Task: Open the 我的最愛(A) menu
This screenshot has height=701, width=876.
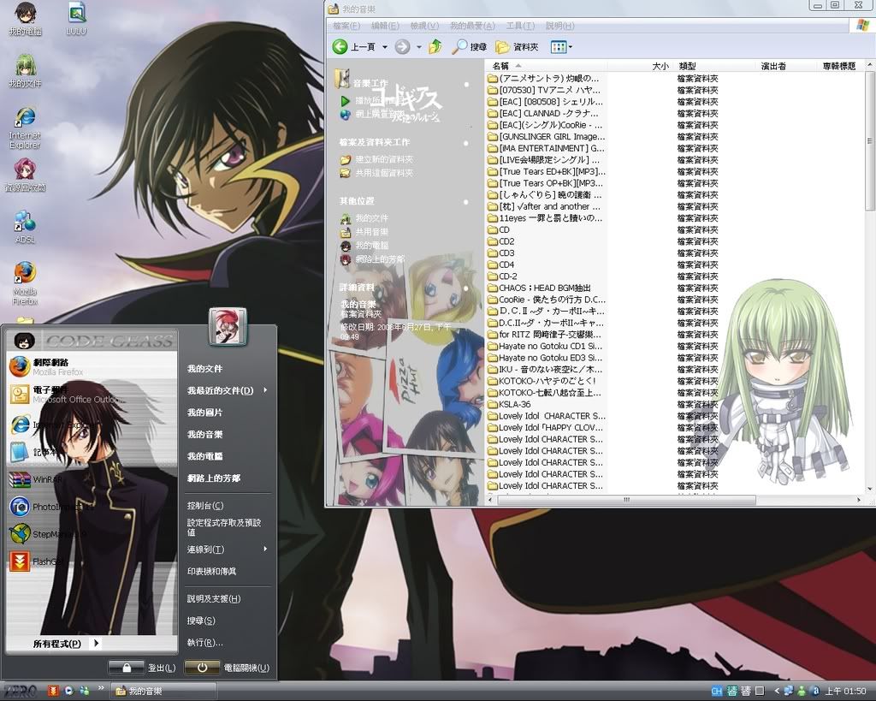Action: coord(472,26)
